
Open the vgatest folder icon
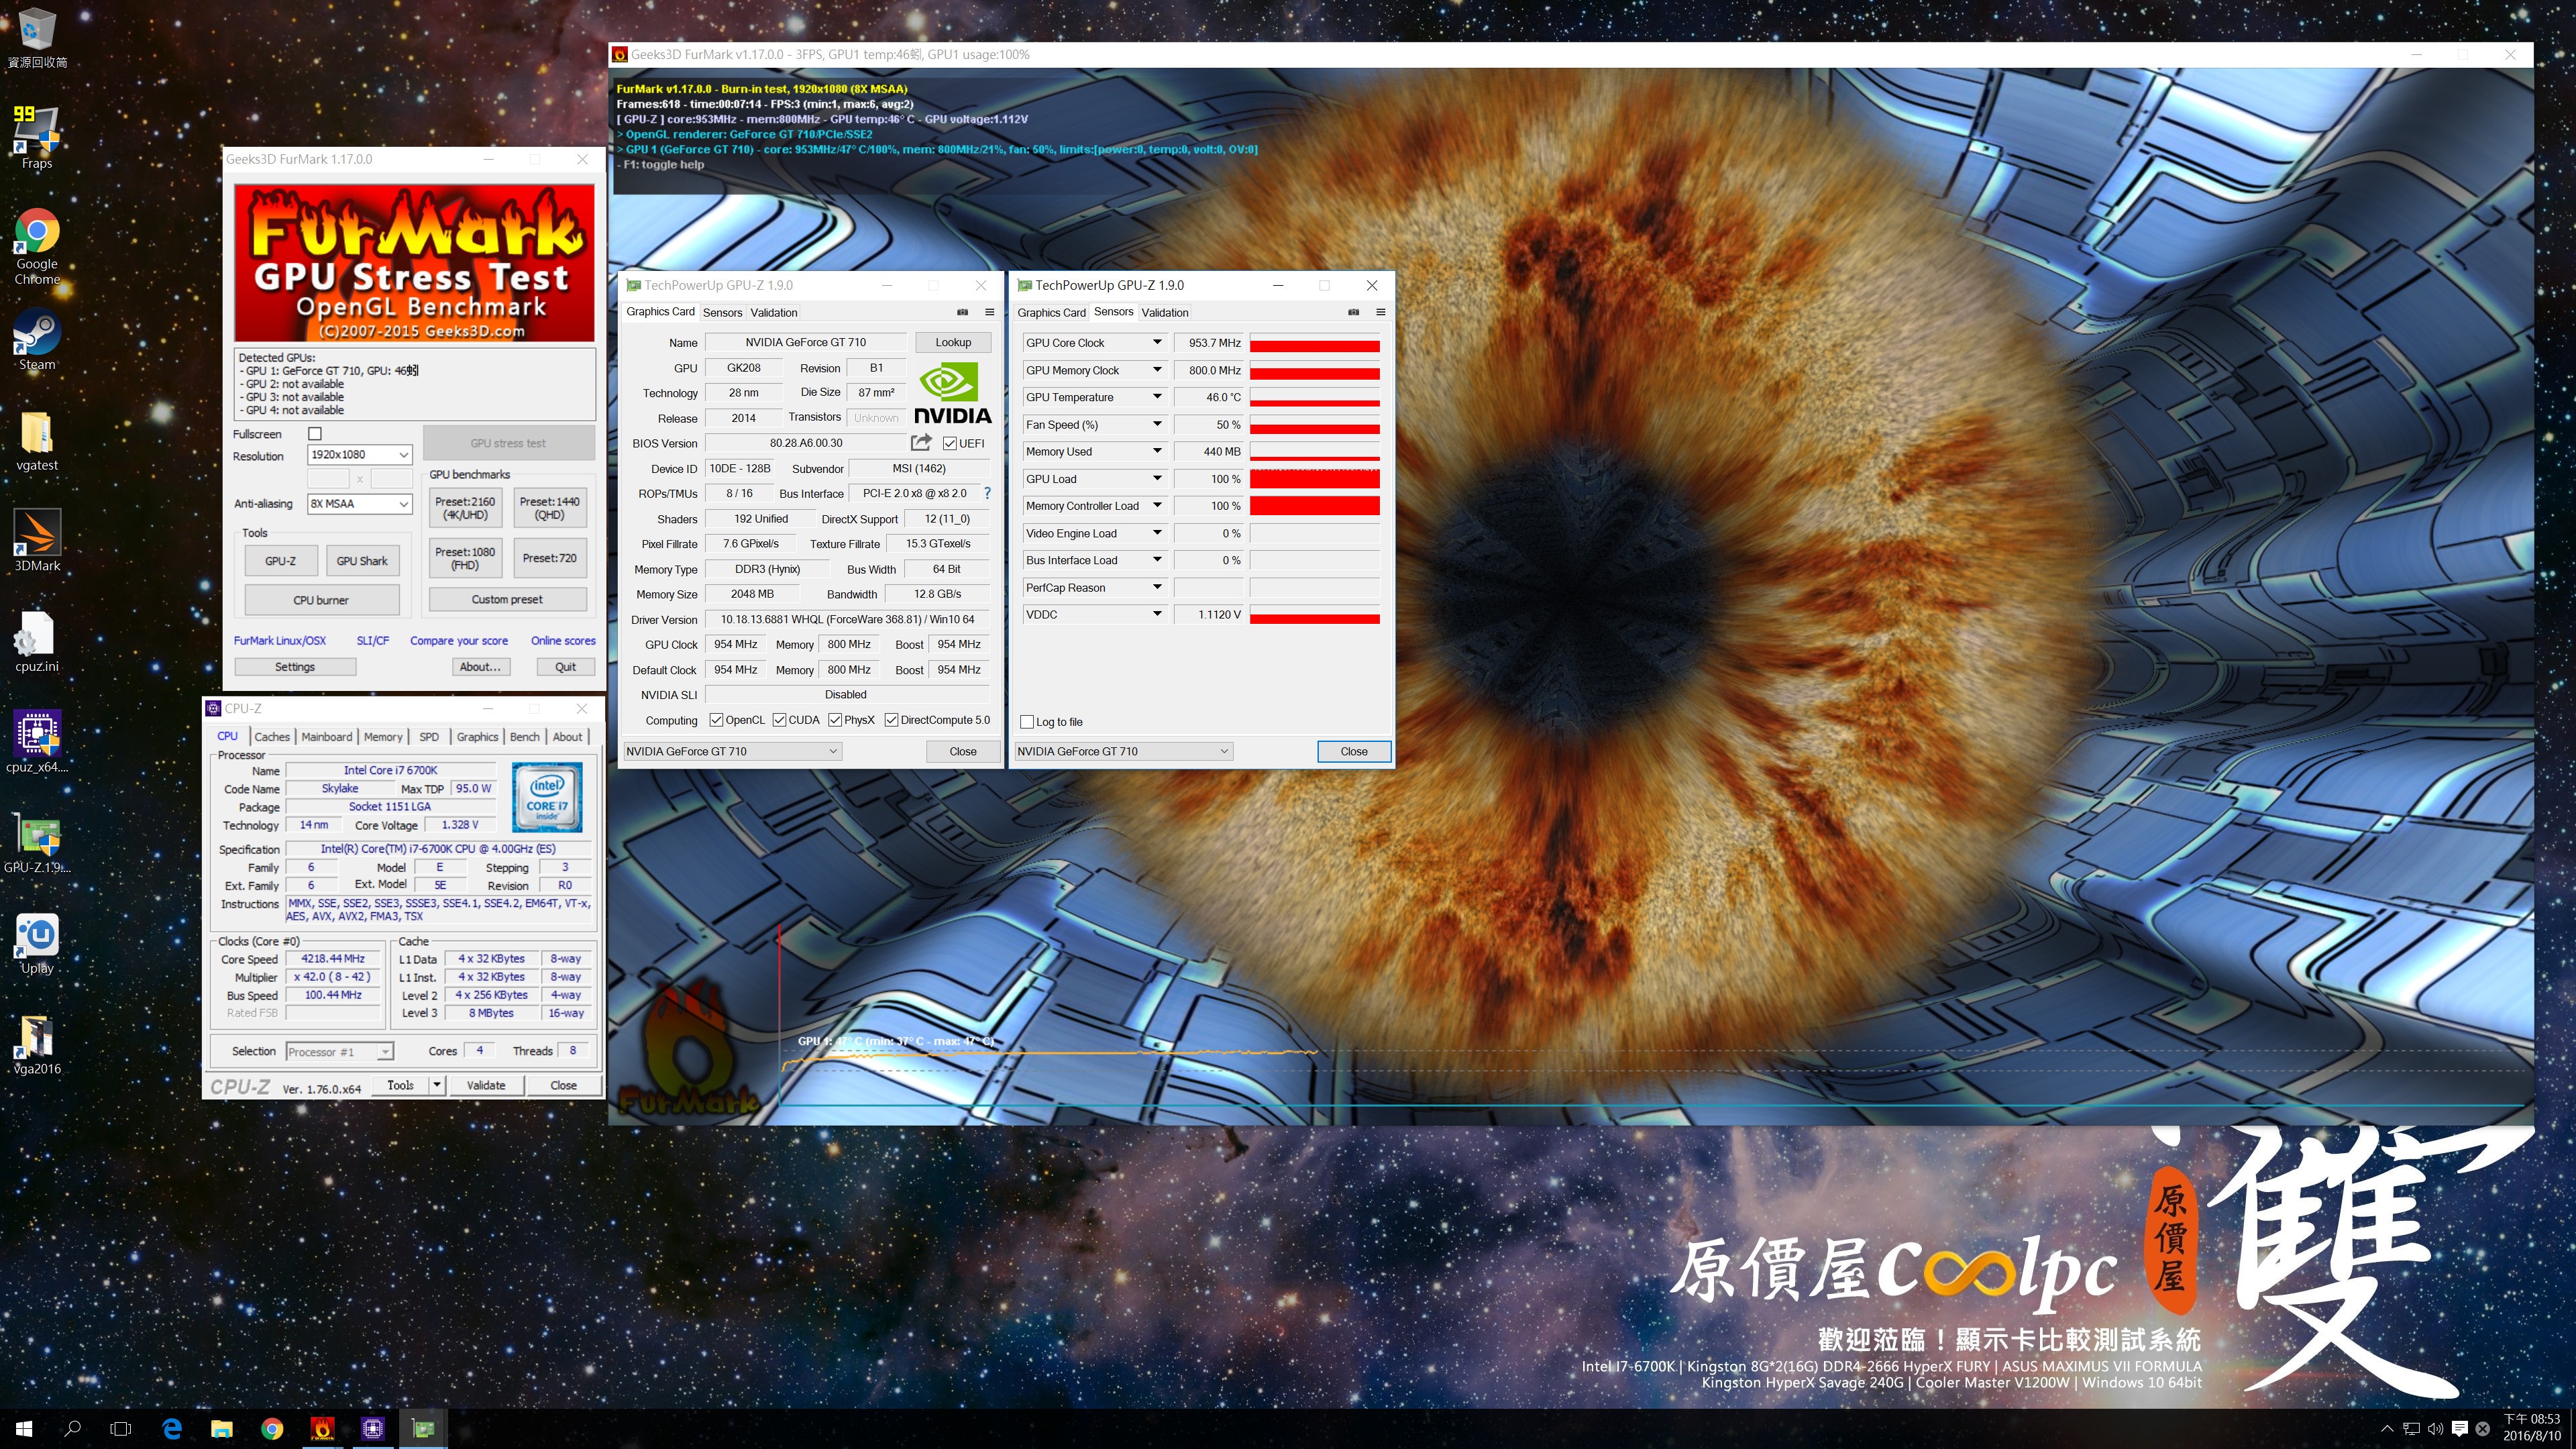click(x=37, y=441)
